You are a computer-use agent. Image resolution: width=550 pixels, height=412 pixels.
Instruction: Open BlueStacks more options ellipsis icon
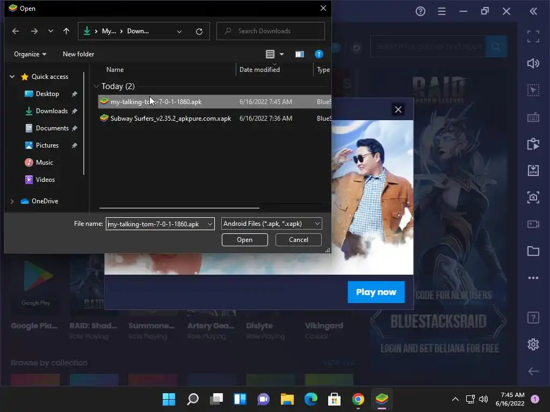coord(533,278)
